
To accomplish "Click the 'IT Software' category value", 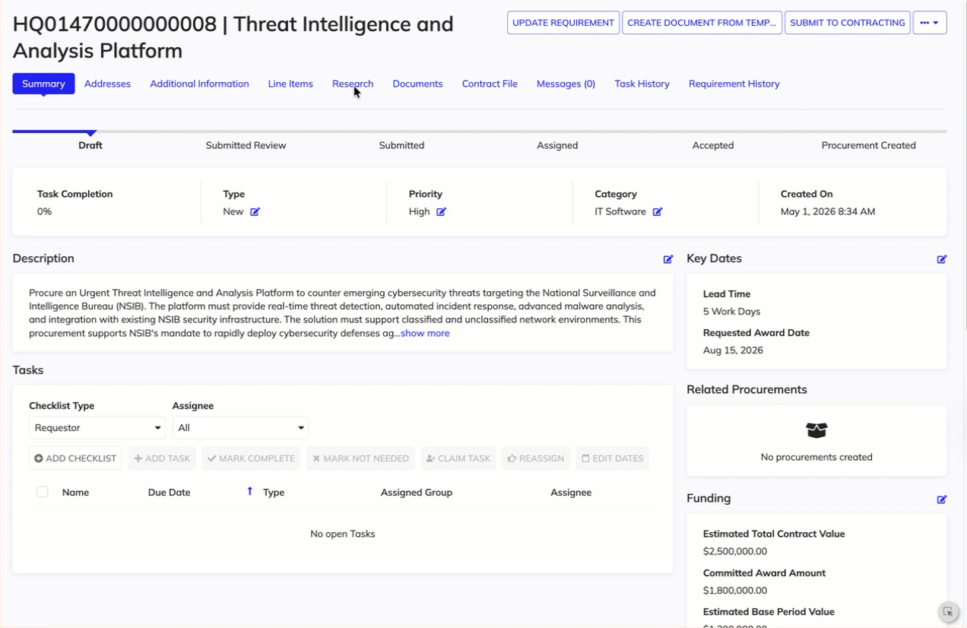I will [620, 211].
